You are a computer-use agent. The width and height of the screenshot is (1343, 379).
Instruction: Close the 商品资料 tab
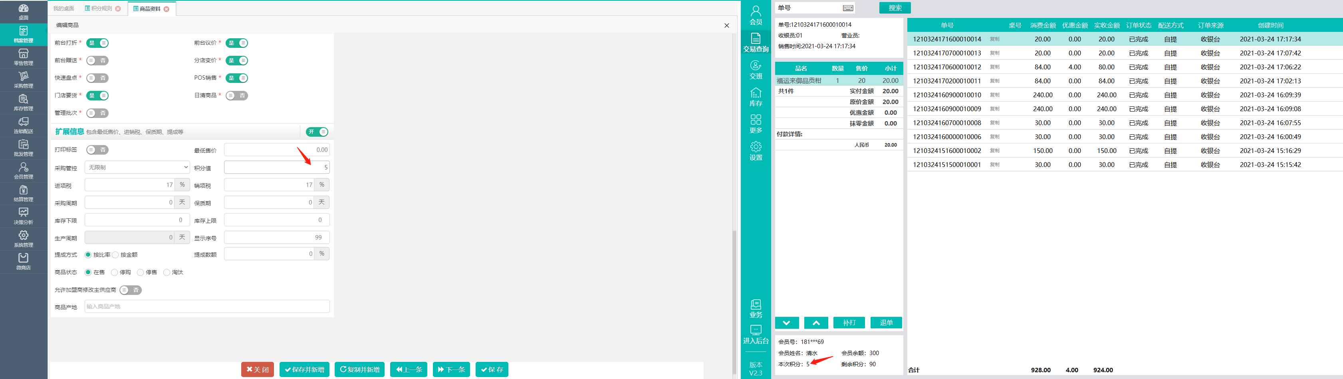(166, 9)
